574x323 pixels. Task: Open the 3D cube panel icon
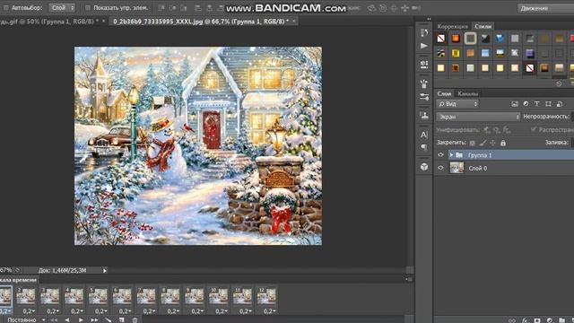(x=424, y=167)
